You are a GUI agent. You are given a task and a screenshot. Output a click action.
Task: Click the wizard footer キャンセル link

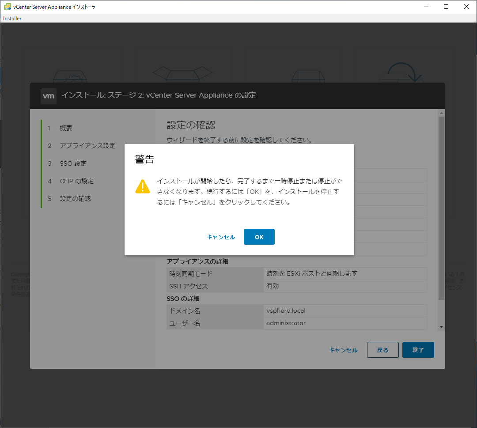click(x=343, y=350)
